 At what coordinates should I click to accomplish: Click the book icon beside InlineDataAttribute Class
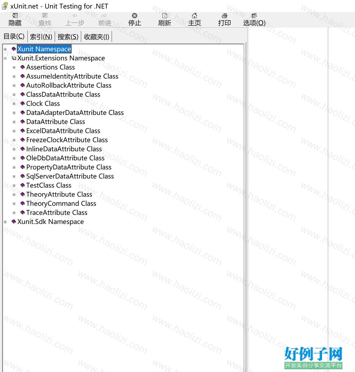[x=23, y=149]
